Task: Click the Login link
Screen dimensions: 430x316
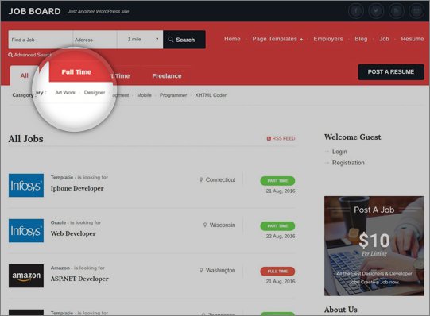Action: coord(339,152)
